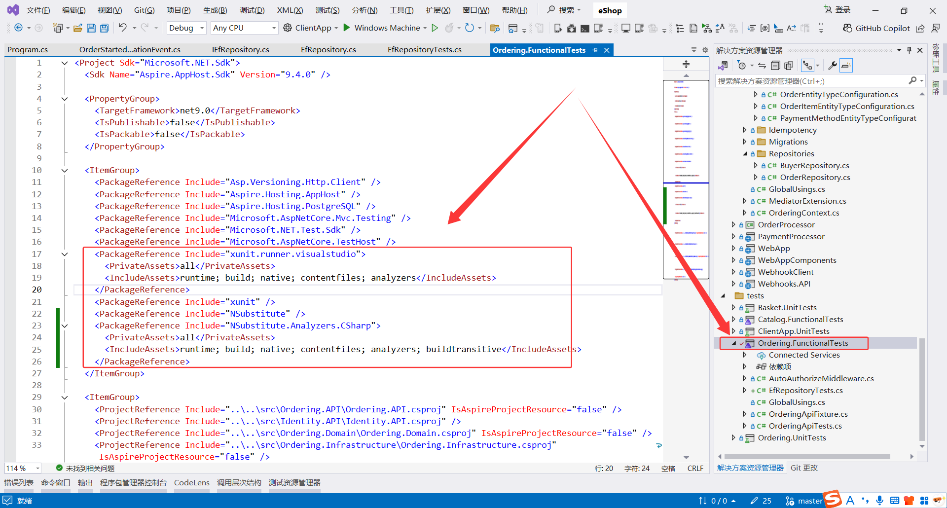Image resolution: width=947 pixels, height=508 pixels.
Task: Click the editor tab settings gear icon
Action: [705, 50]
